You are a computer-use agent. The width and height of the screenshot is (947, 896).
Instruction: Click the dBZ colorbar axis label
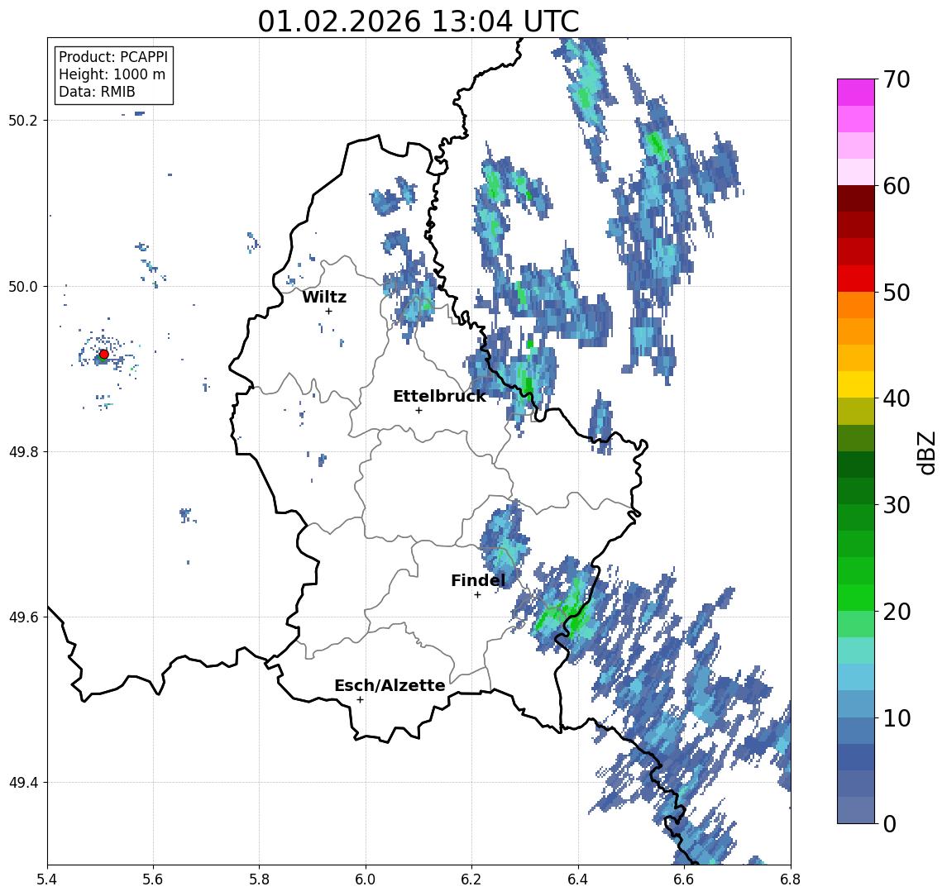click(926, 453)
